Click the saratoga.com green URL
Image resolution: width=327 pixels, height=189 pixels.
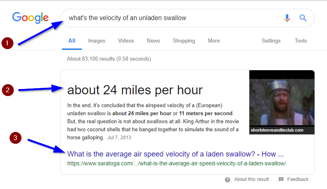pos(176,163)
